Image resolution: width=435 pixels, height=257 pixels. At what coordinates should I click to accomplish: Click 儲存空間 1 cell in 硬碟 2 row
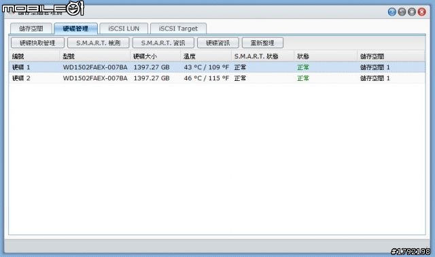(x=375, y=78)
